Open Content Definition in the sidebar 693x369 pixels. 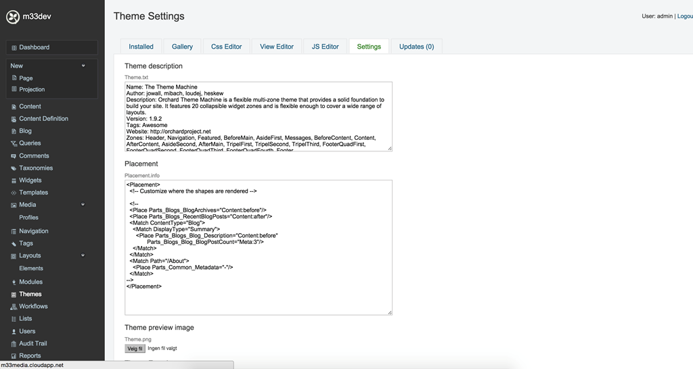tap(43, 119)
